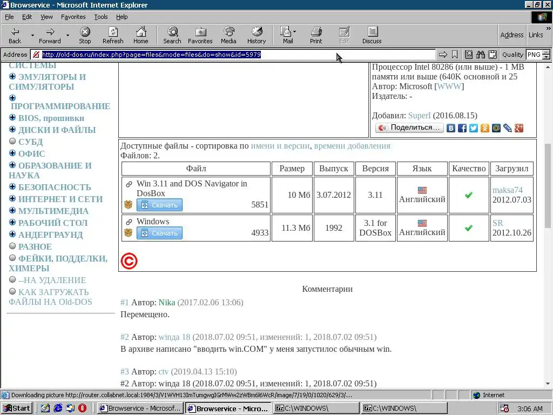Screen dimensions: 553x415
Task: Click the page vertical scrollbar thumb
Action: 548,186
